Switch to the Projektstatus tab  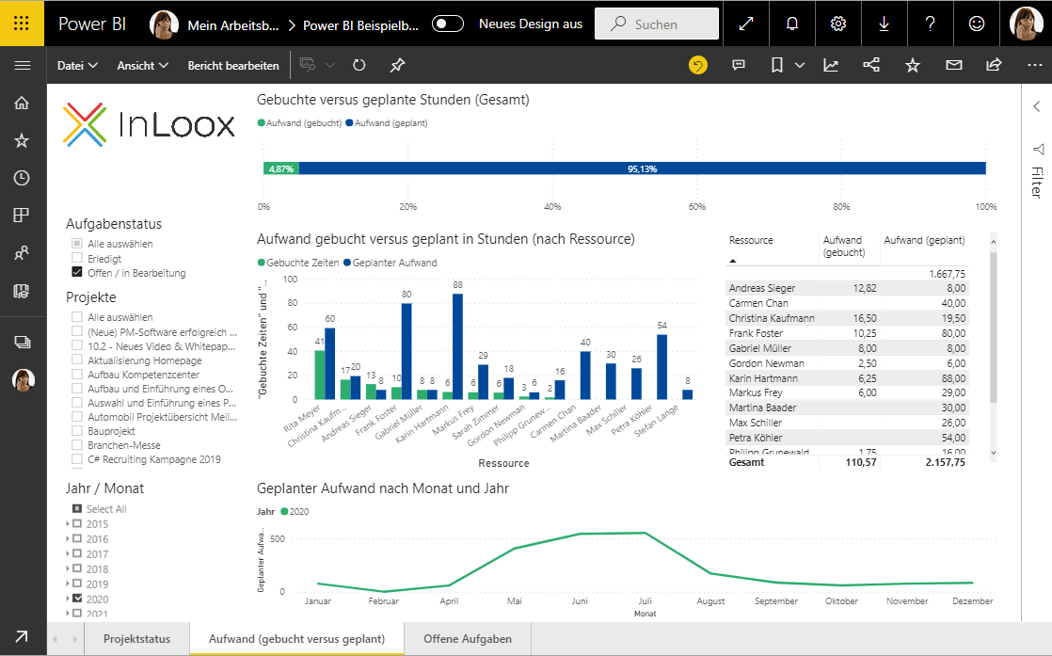(136, 638)
